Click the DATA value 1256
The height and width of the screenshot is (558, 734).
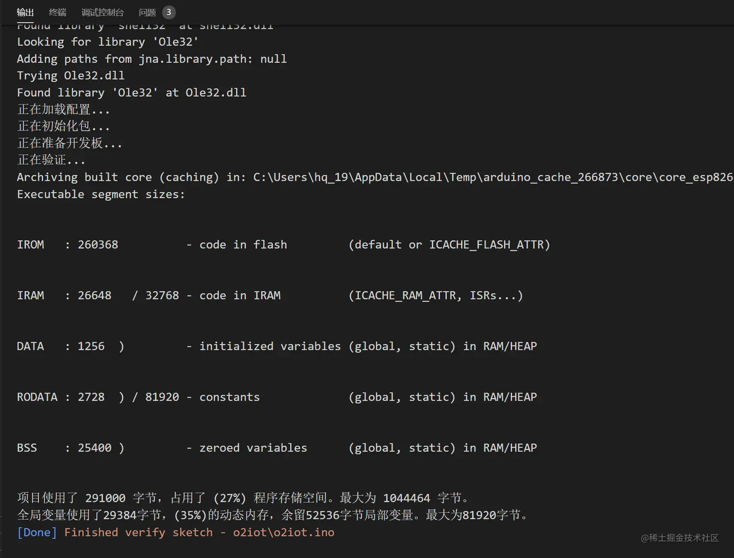[x=91, y=346]
